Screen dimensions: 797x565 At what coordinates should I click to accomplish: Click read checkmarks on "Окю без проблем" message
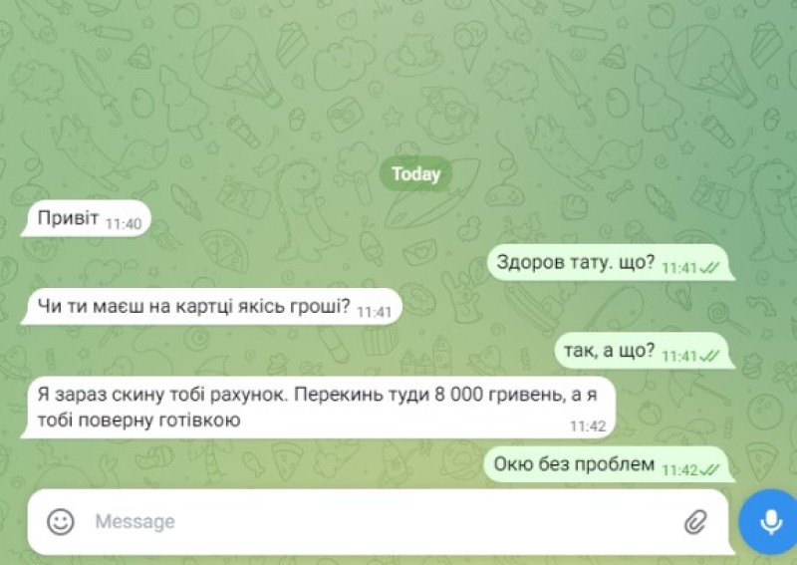pyautogui.click(x=709, y=470)
